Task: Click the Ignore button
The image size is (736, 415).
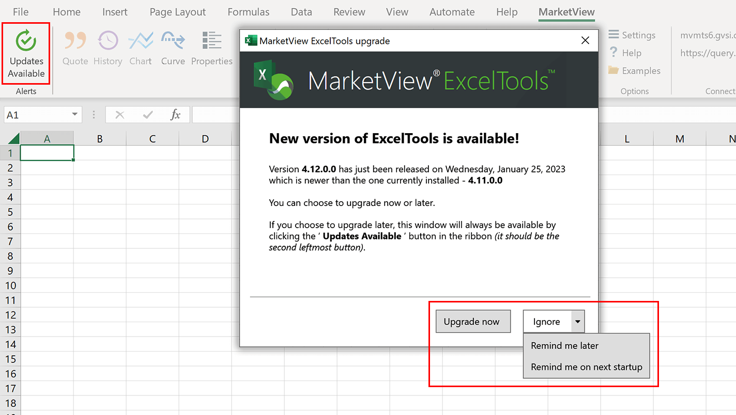Action: coord(547,322)
